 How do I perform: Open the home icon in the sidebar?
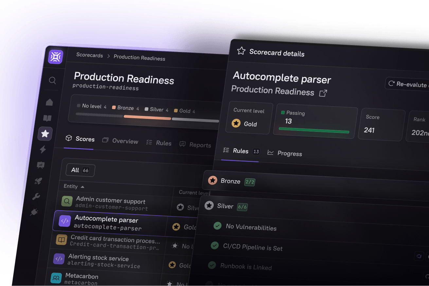49,103
